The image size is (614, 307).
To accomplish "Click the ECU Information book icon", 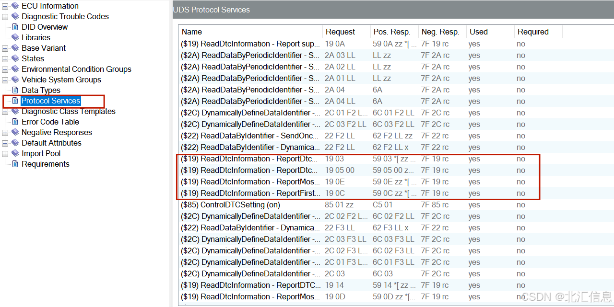I will pyautogui.click(x=15, y=6).
